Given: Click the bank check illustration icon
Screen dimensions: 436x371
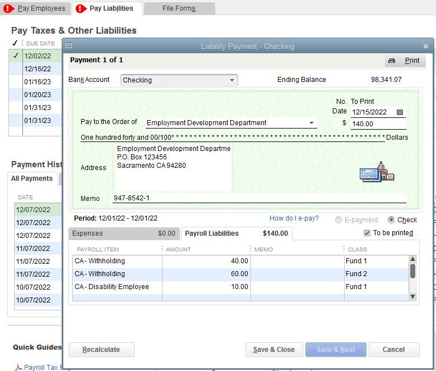Looking at the screenshot, I should [x=377, y=172].
